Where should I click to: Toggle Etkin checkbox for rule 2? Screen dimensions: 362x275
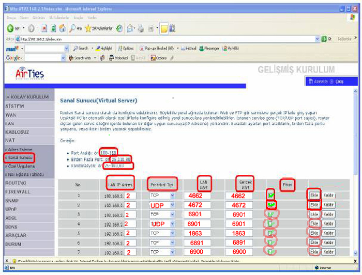click(x=271, y=205)
